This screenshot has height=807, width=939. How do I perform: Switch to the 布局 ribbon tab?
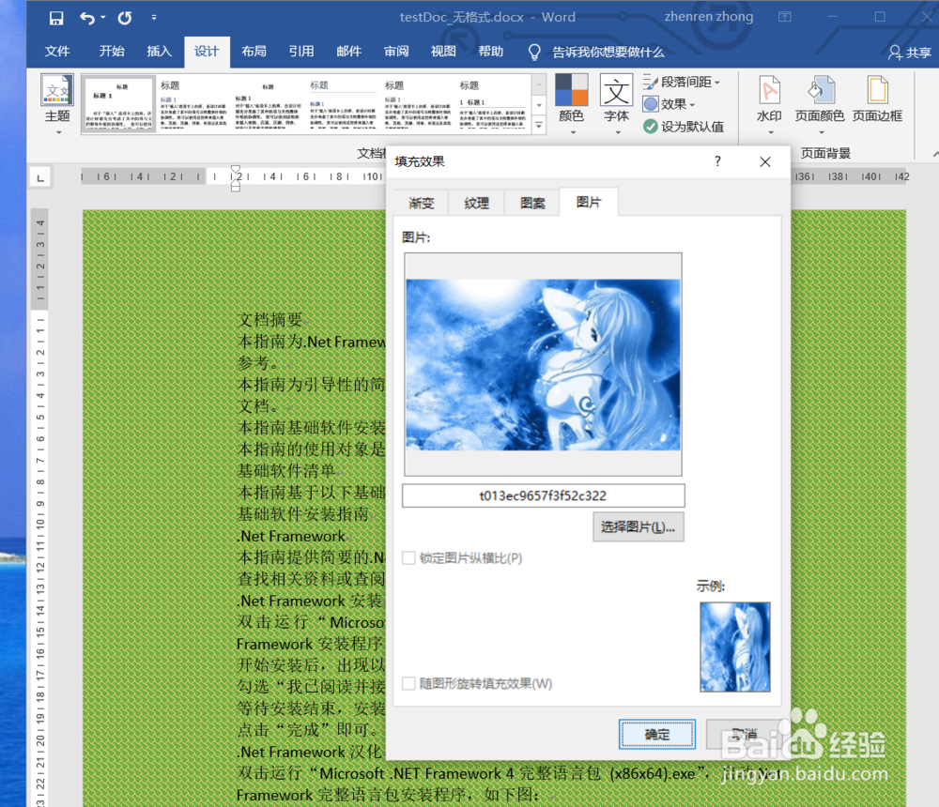click(x=254, y=52)
